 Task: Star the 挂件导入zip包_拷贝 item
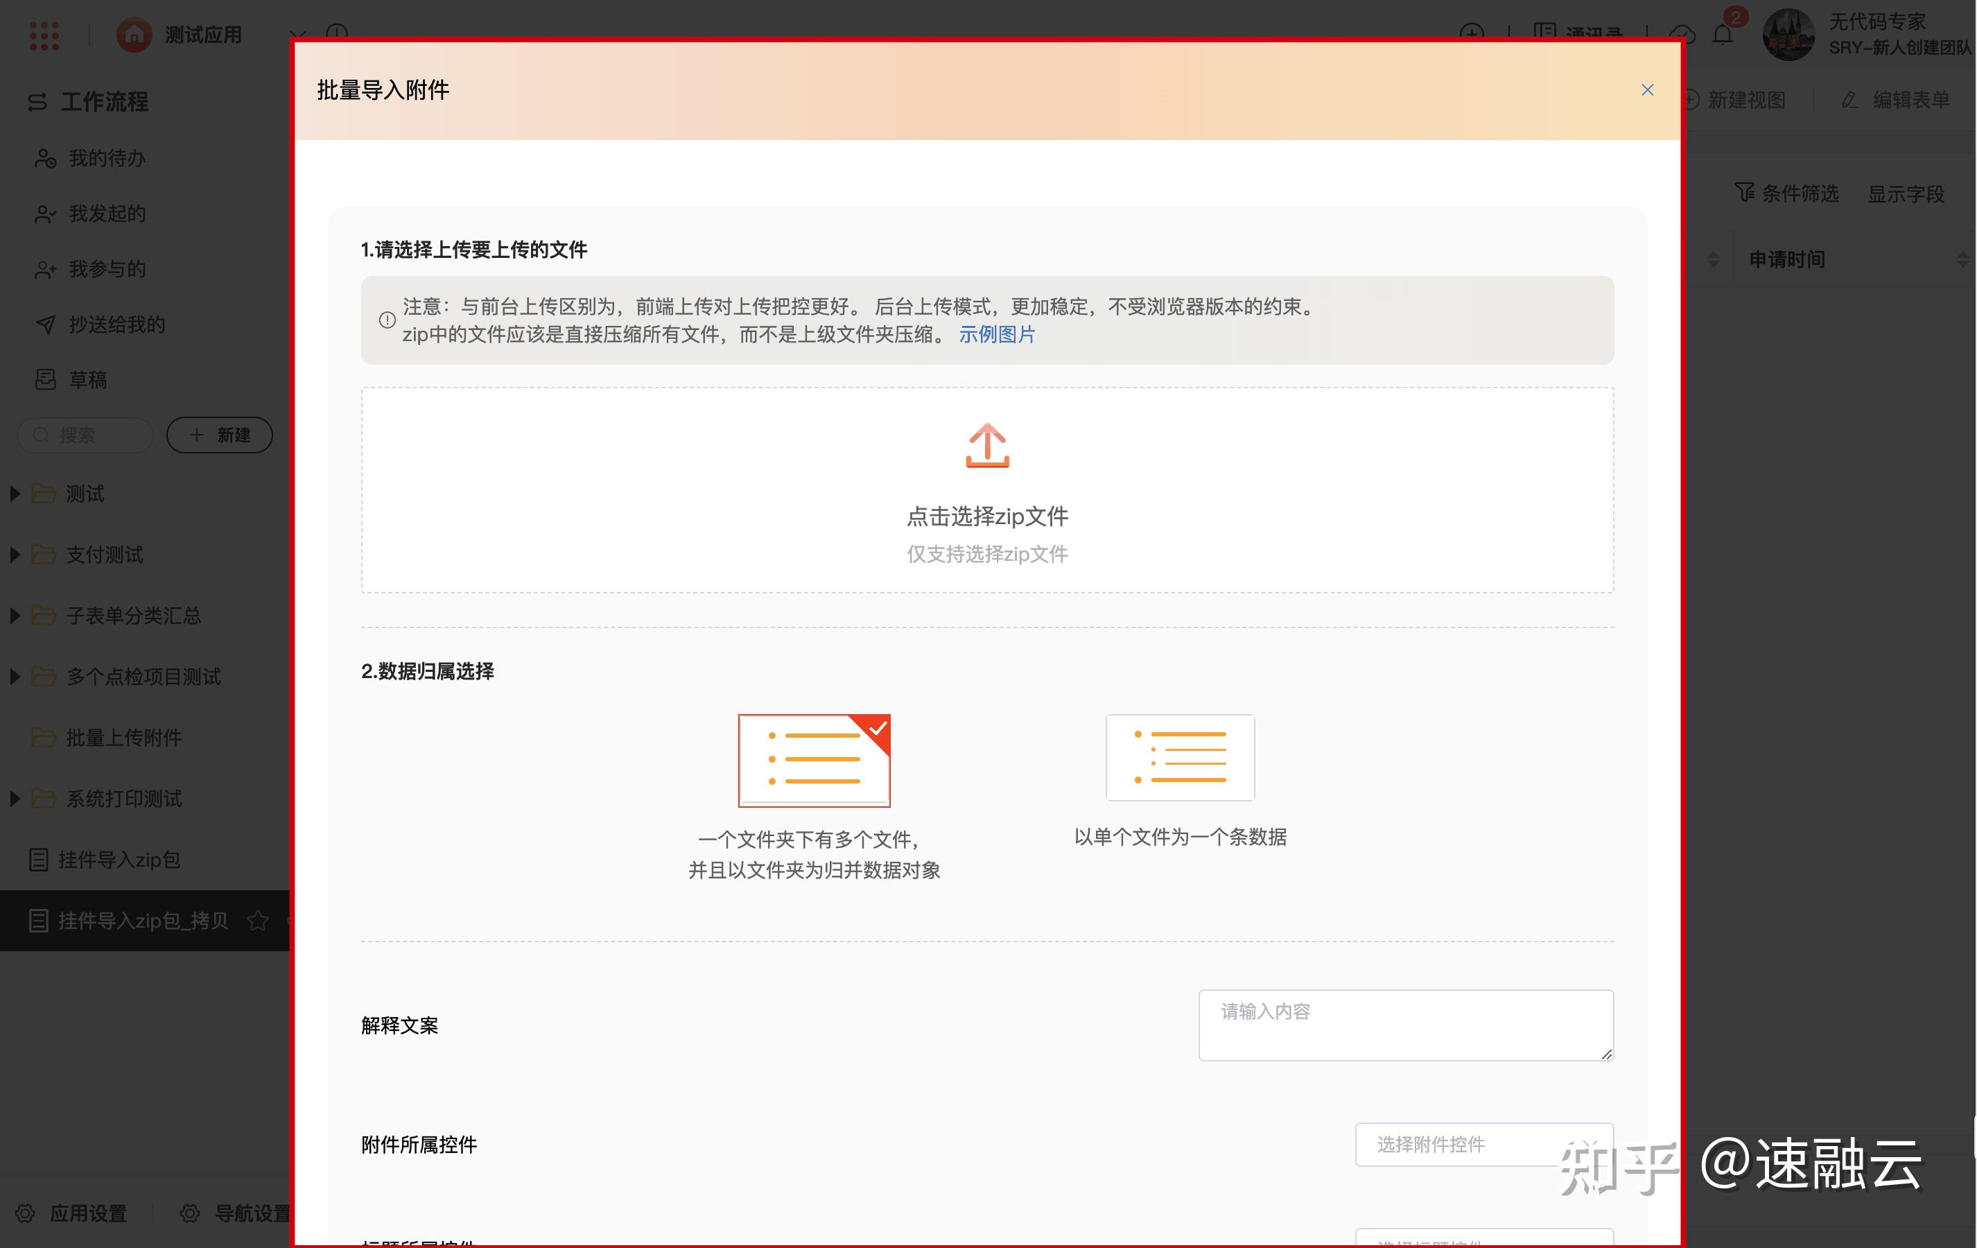click(258, 921)
